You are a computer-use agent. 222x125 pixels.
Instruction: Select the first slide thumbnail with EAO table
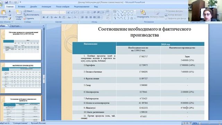point(21,44)
